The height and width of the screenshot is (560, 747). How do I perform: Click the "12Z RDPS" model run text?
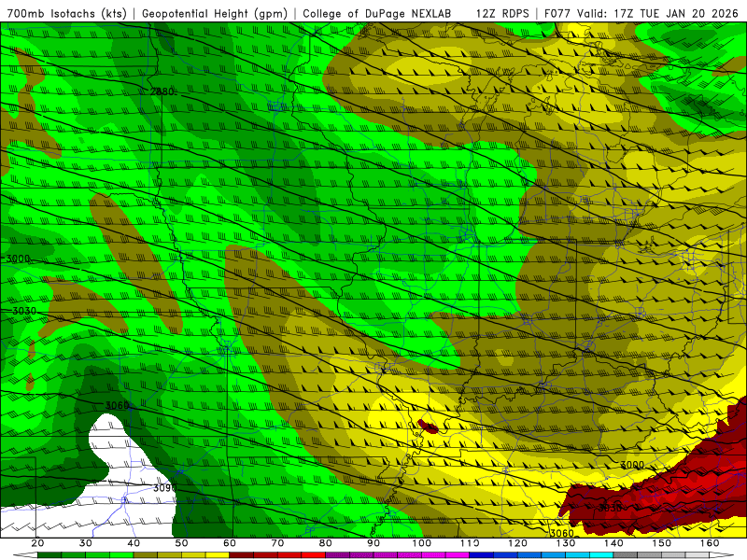click(x=502, y=13)
